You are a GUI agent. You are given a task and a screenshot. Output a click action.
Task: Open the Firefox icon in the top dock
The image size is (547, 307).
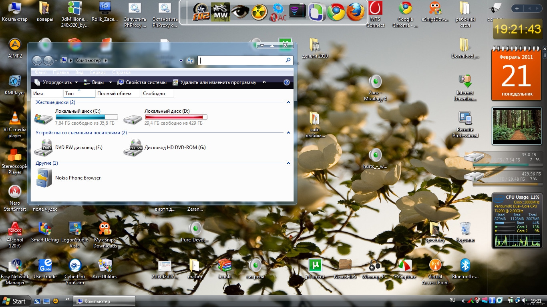click(x=356, y=12)
